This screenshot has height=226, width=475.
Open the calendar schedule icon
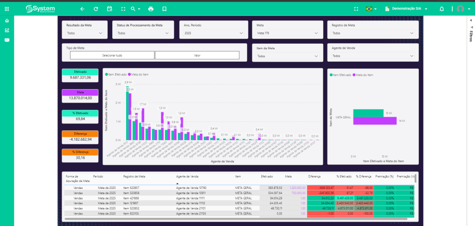coord(109,9)
